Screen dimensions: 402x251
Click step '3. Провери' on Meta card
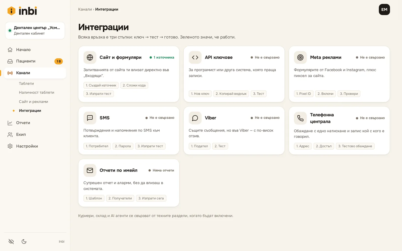(x=349, y=94)
